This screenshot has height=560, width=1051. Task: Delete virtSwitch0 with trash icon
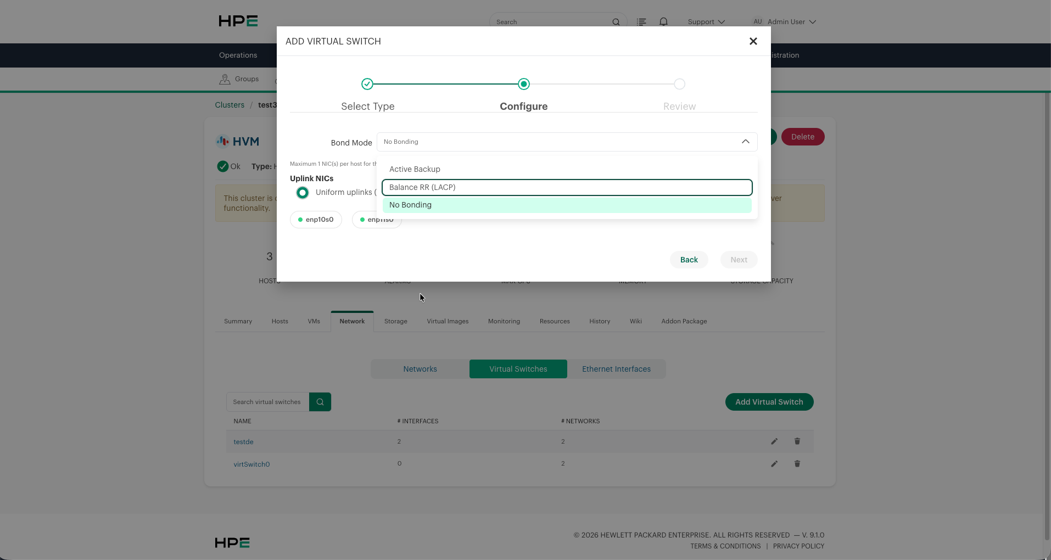[x=797, y=464]
